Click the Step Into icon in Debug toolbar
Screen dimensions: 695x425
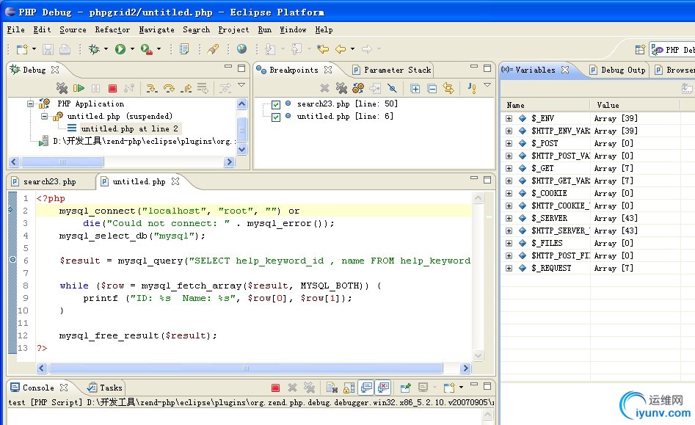(151, 88)
